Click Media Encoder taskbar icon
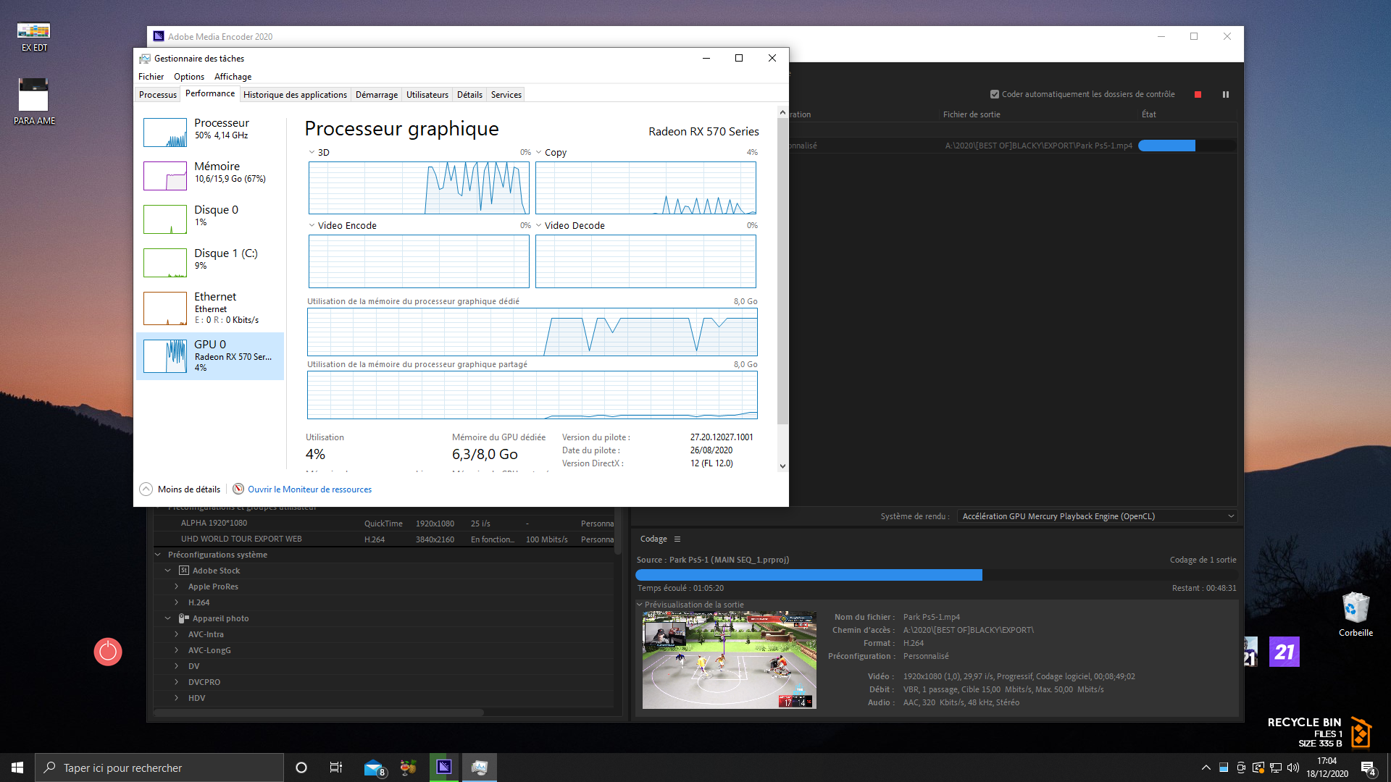1391x782 pixels. (444, 768)
